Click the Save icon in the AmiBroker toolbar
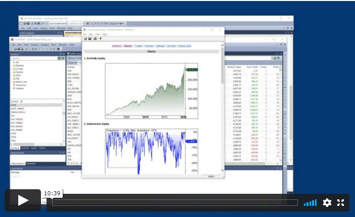This screenshot has width=355, height=217. coord(19,49)
